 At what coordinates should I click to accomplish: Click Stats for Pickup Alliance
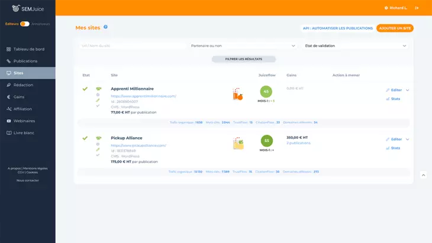click(393, 148)
